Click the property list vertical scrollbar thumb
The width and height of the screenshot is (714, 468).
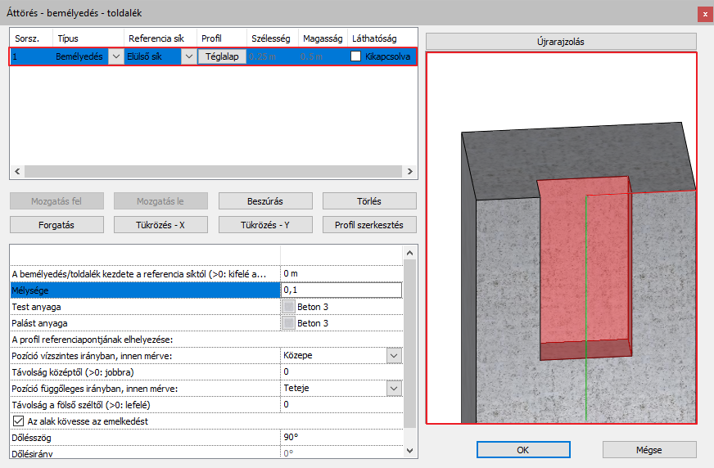[x=410, y=344]
